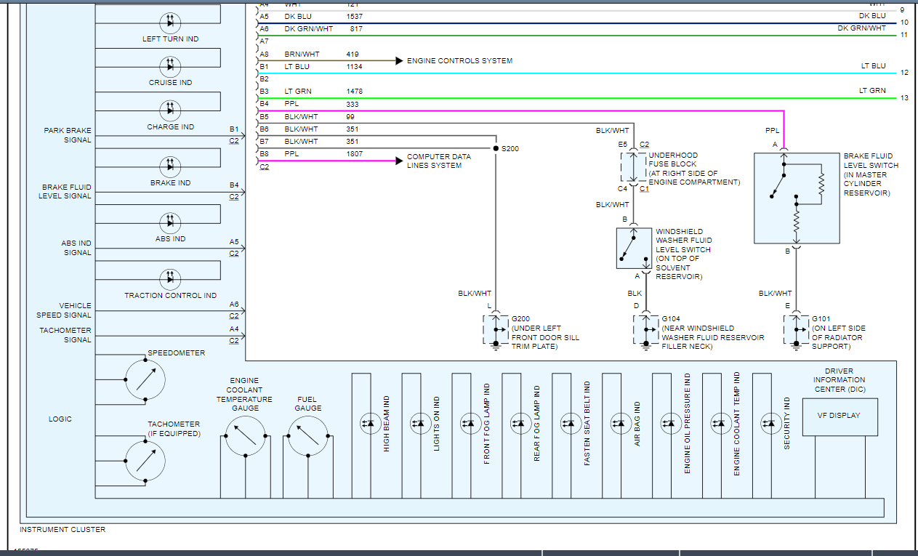918x556 pixels.
Task: Click the Tachometer gauge symbol
Action: [x=145, y=461]
